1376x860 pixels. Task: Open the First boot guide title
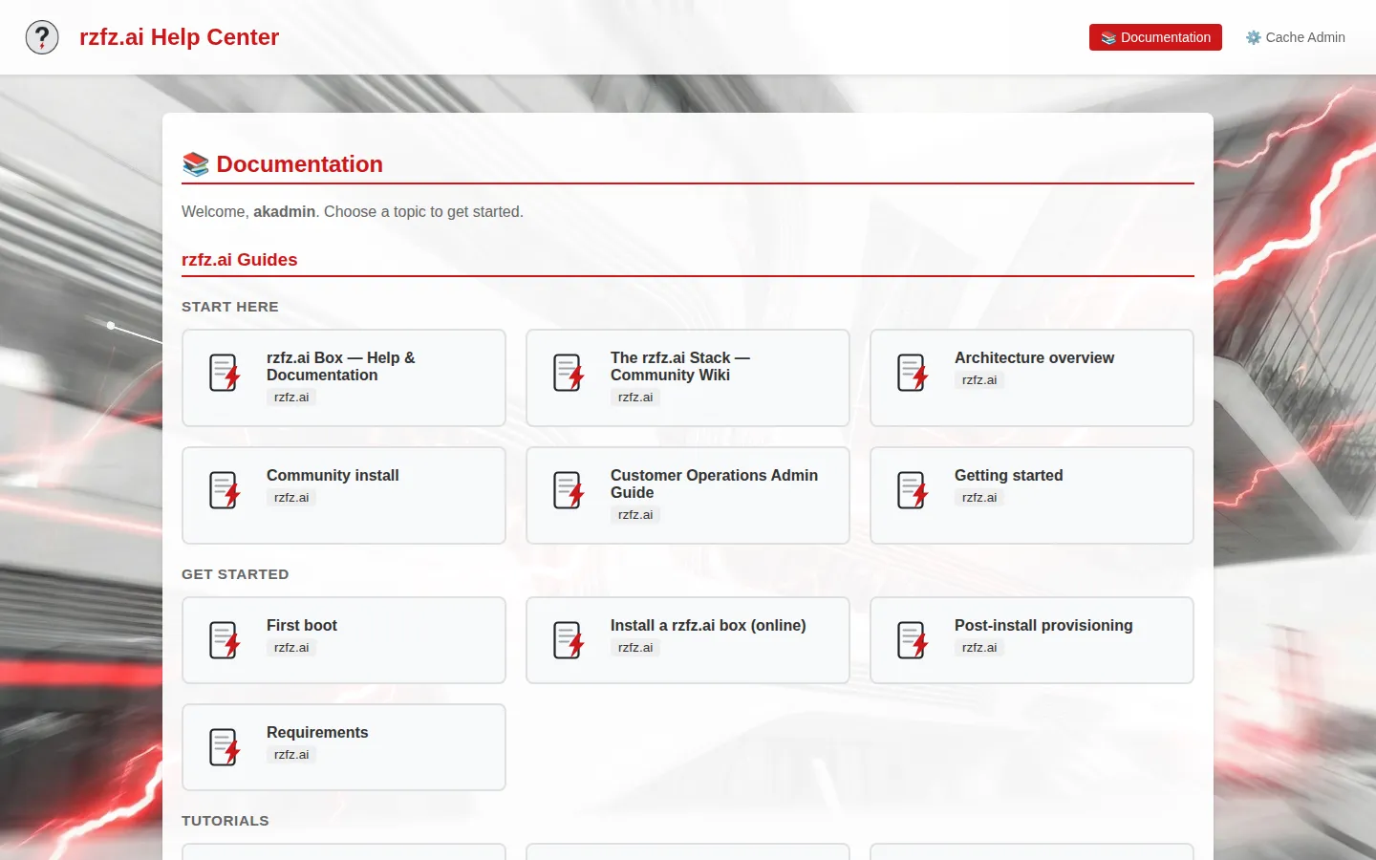click(x=302, y=625)
